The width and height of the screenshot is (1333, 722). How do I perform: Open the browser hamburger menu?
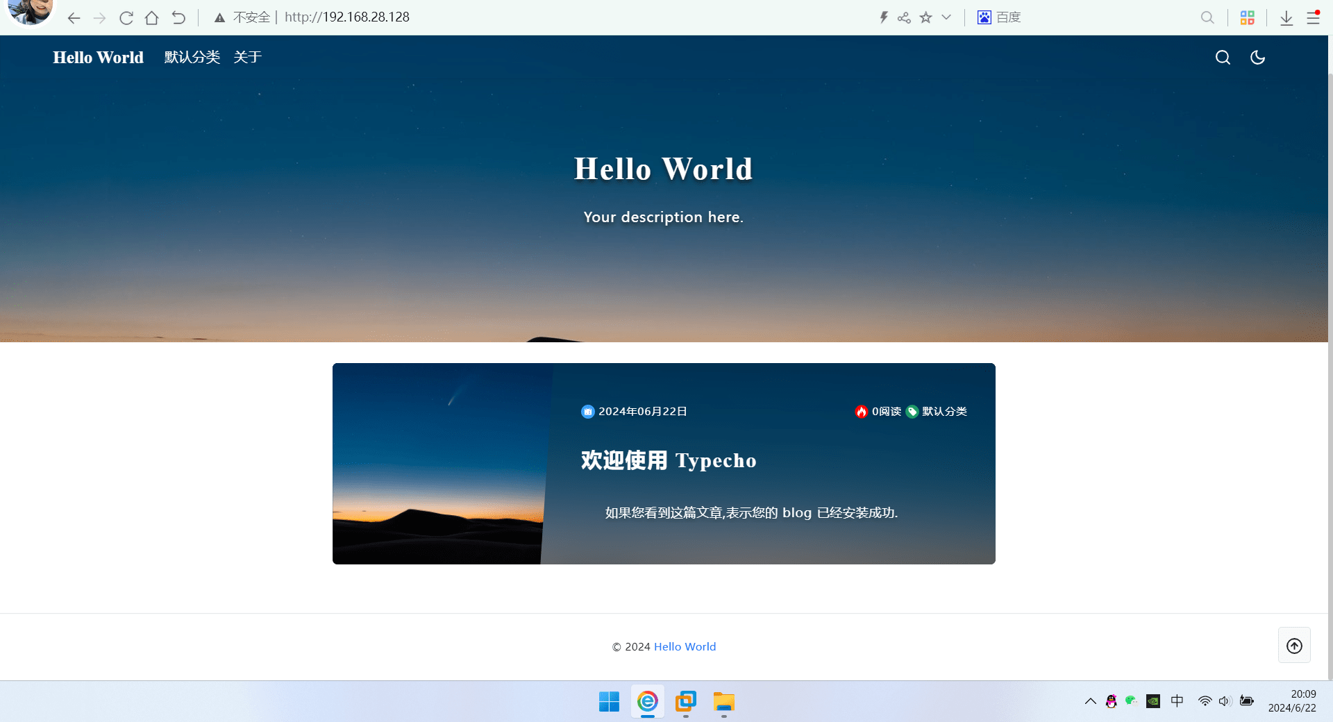1313,17
